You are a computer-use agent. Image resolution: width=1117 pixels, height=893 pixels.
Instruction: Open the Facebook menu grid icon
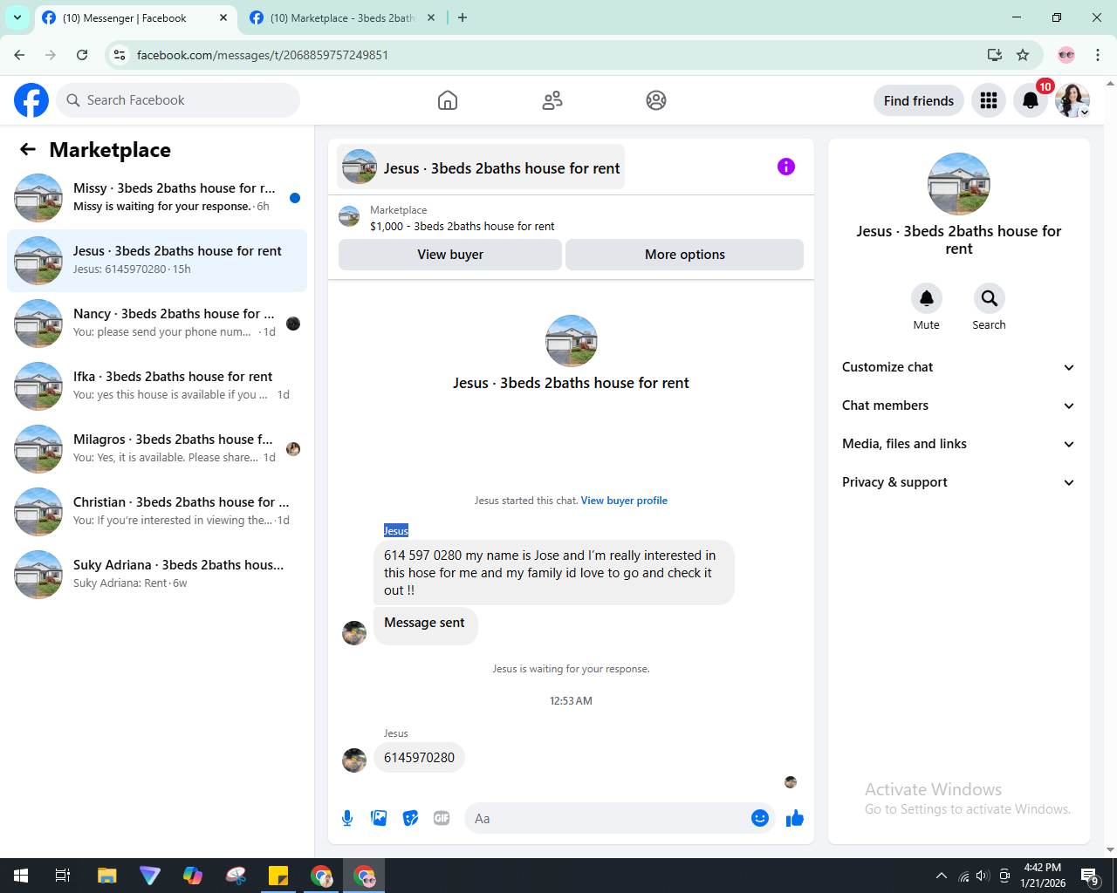[989, 100]
